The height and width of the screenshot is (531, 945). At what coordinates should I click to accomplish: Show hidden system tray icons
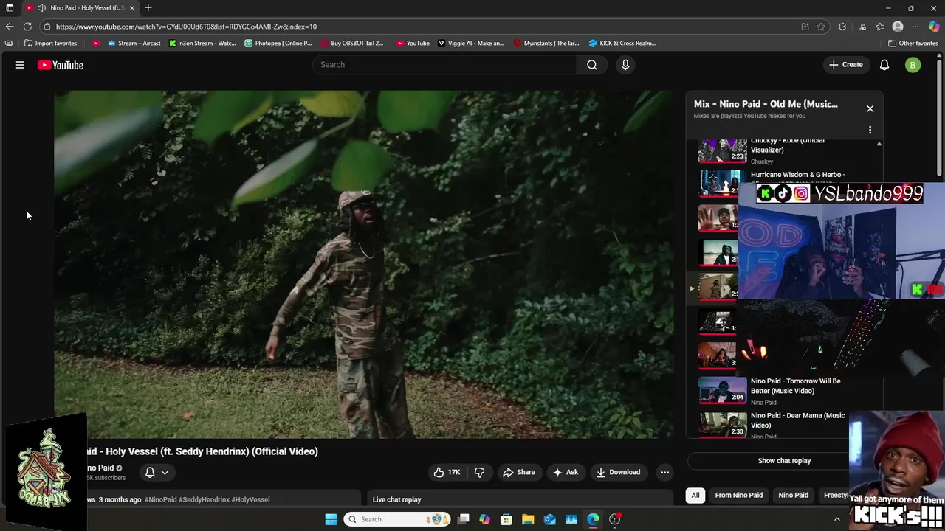point(836,519)
